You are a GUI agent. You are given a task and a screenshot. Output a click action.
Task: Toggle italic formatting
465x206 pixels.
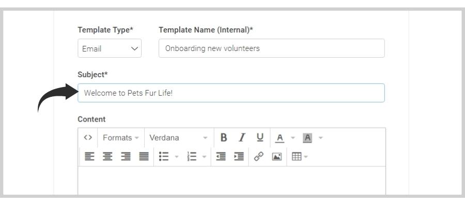(242, 138)
